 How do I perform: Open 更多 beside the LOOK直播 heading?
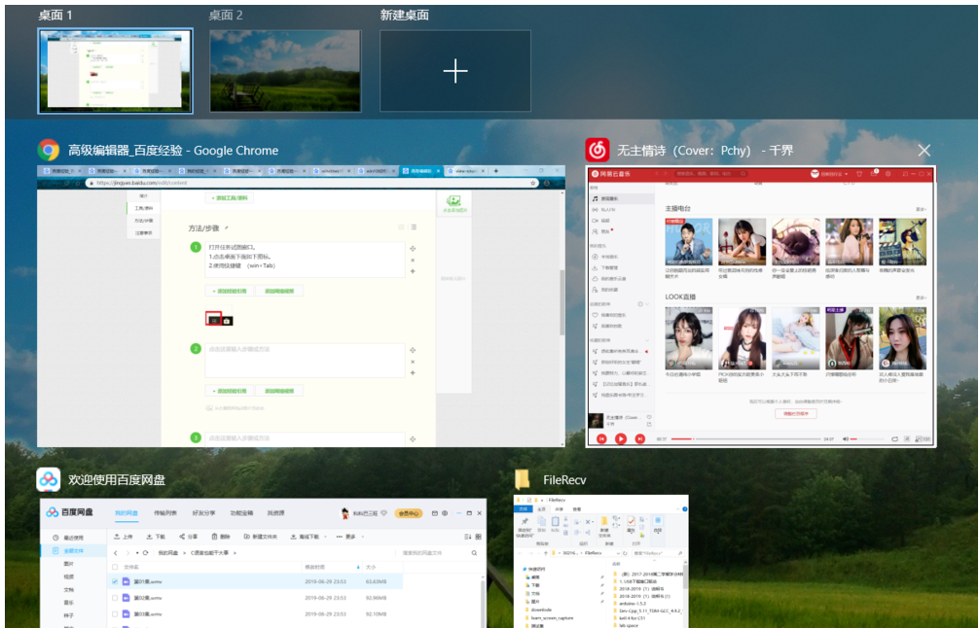(x=921, y=298)
